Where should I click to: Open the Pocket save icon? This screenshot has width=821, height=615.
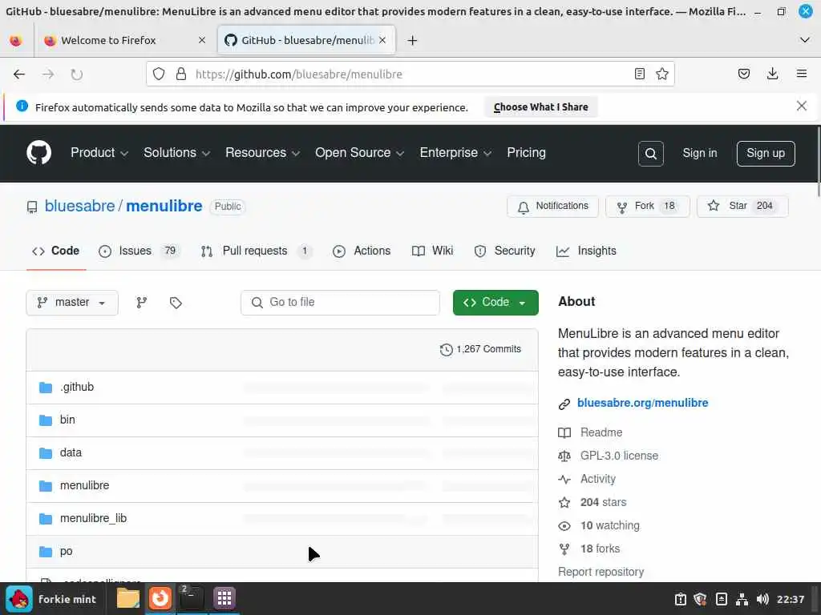743,74
